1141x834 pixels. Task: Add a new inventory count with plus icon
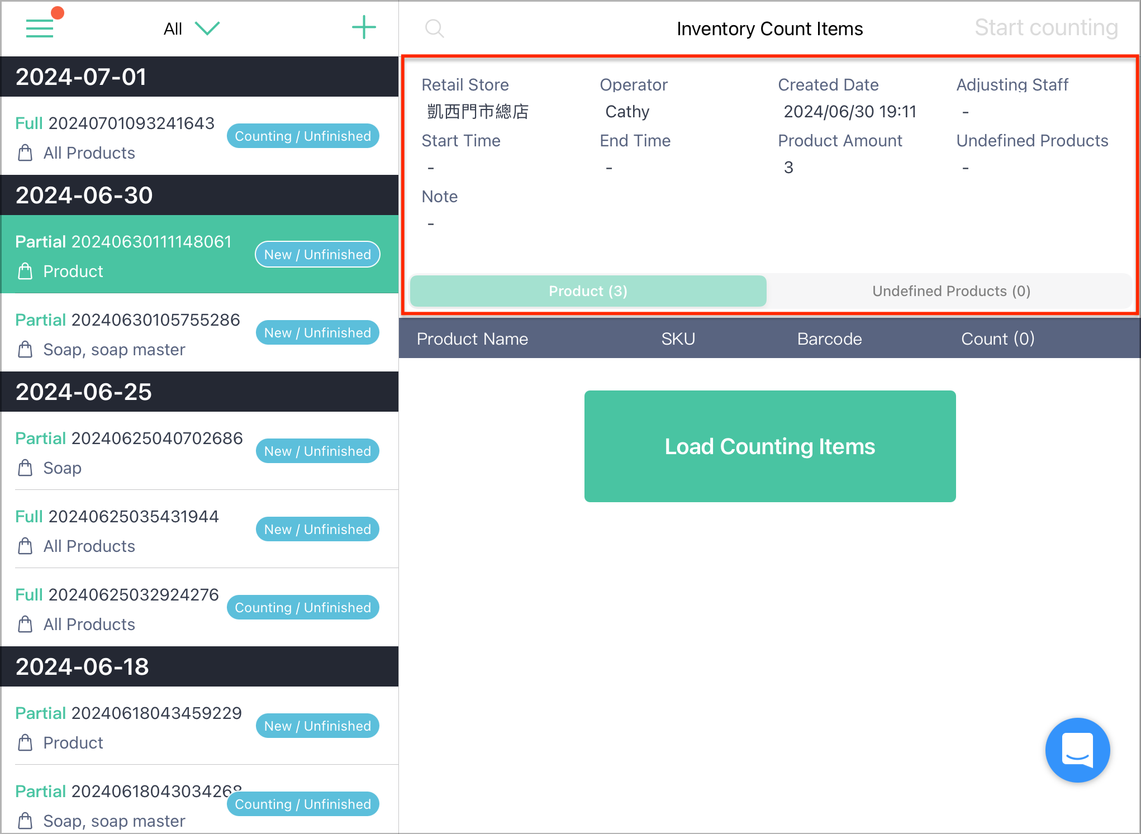pyautogui.click(x=364, y=27)
